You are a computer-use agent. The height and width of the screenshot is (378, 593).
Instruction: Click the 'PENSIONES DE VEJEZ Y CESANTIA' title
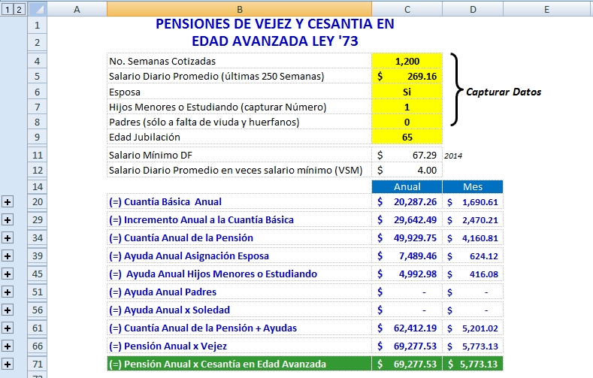tap(275, 24)
